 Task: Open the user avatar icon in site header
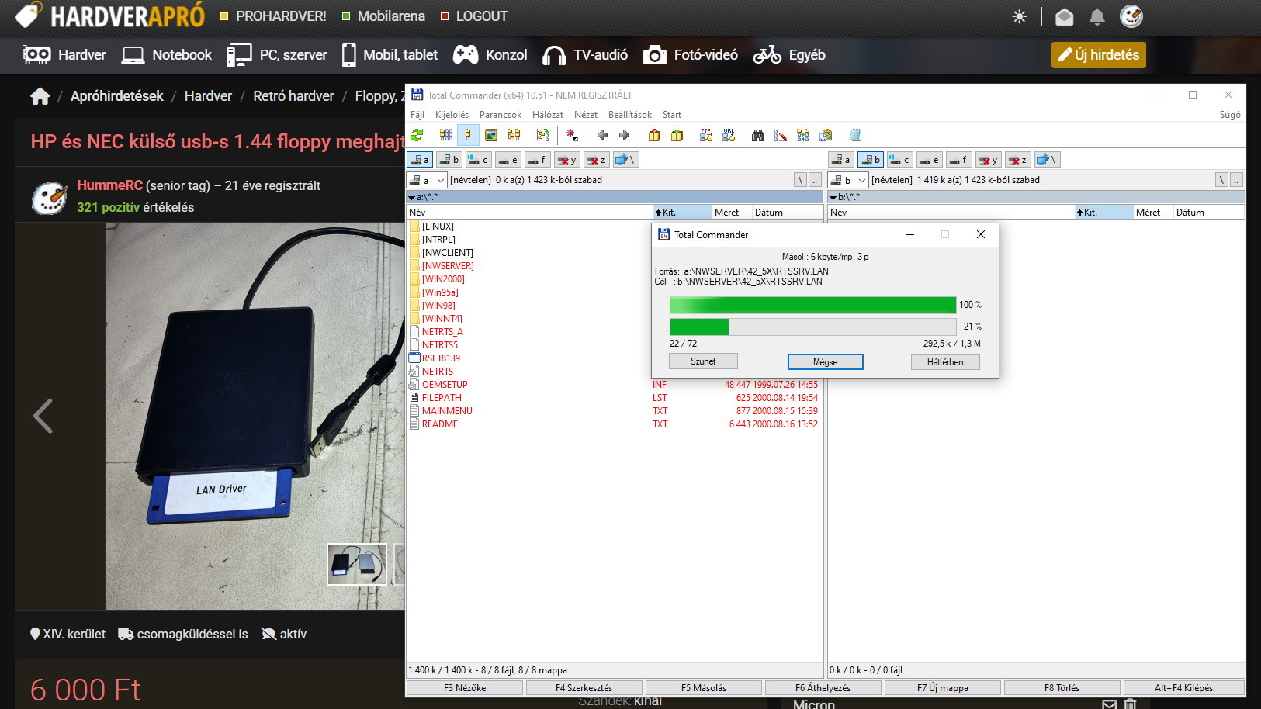(x=1131, y=16)
